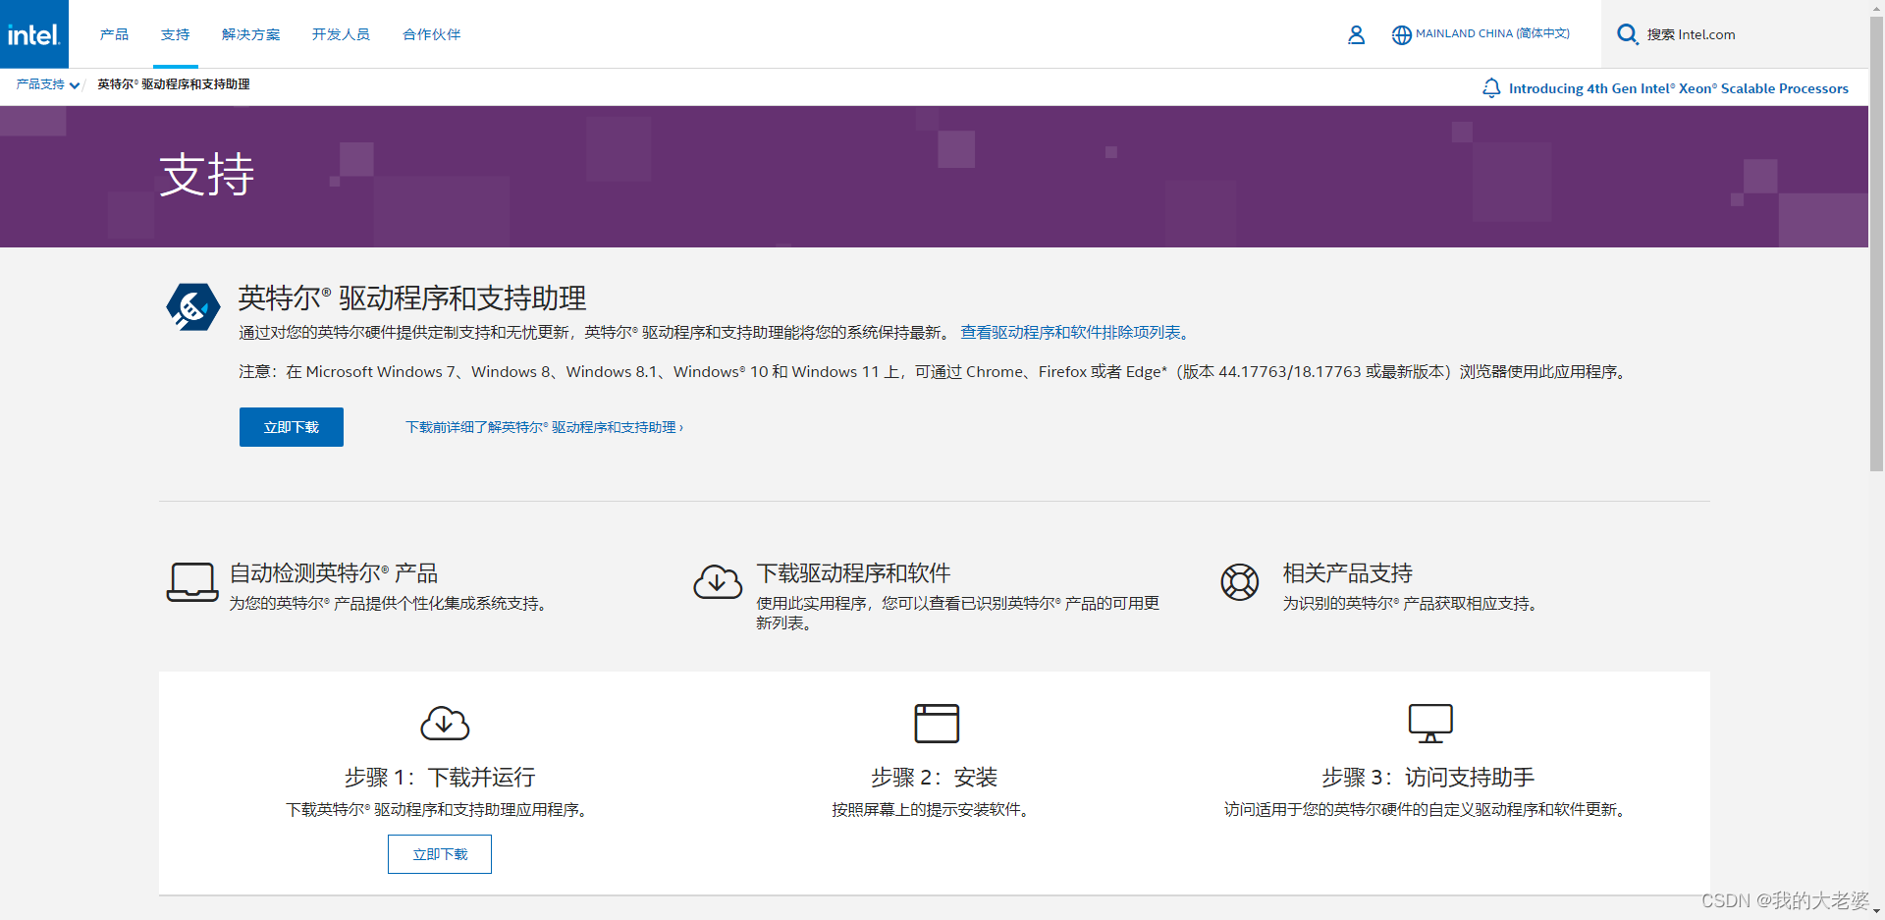Image resolution: width=1885 pixels, height=920 pixels.
Task: Click the blue 立即下载 button
Action: [292, 427]
